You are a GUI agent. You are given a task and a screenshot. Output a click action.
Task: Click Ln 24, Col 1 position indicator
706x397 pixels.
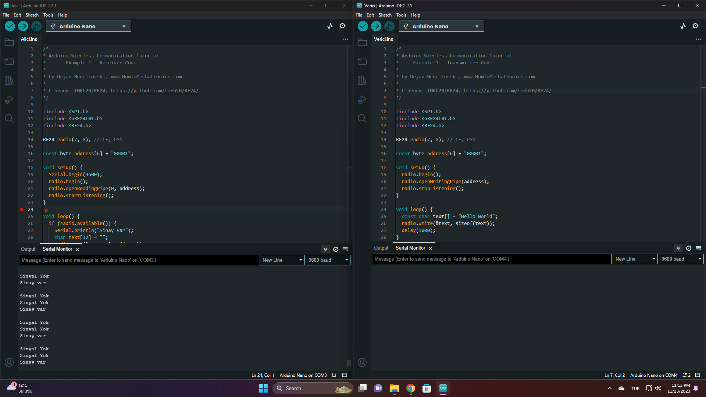point(263,375)
